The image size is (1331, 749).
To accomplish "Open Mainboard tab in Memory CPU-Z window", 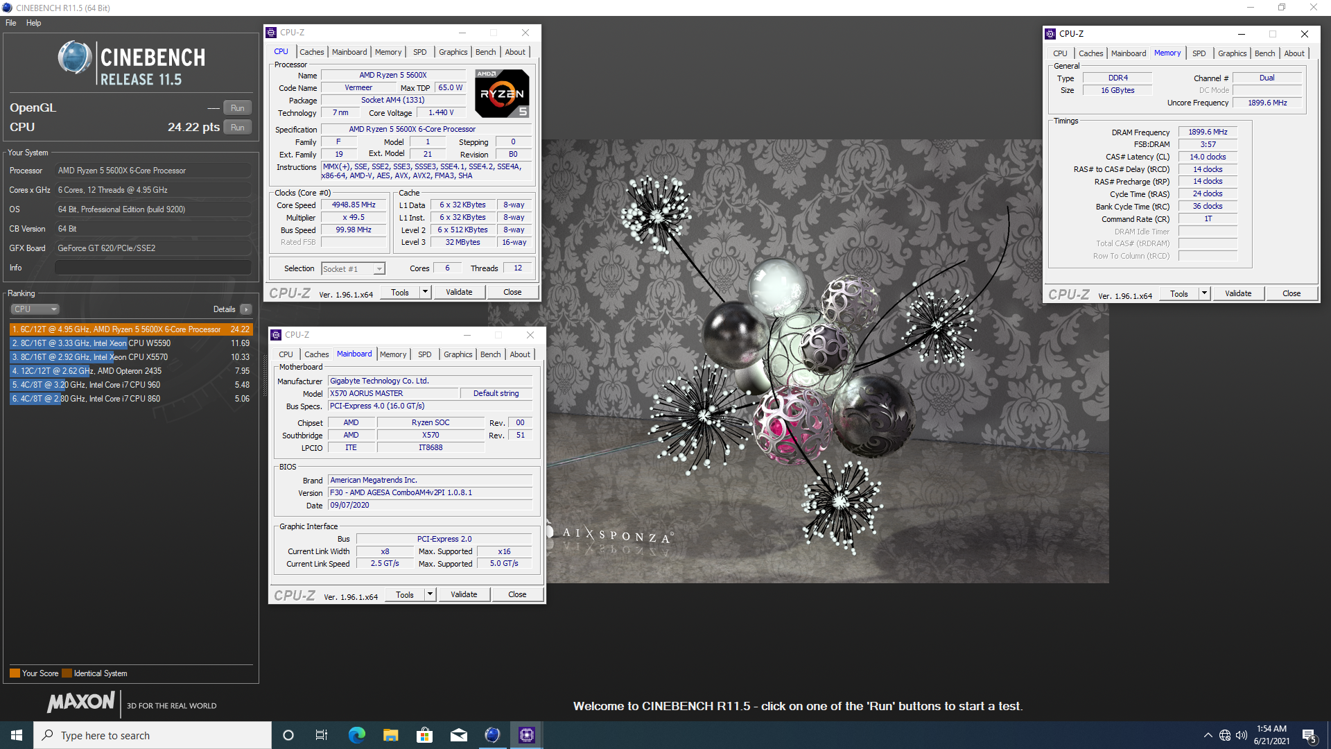I will pyautogui.click(x=1129, y=53).
